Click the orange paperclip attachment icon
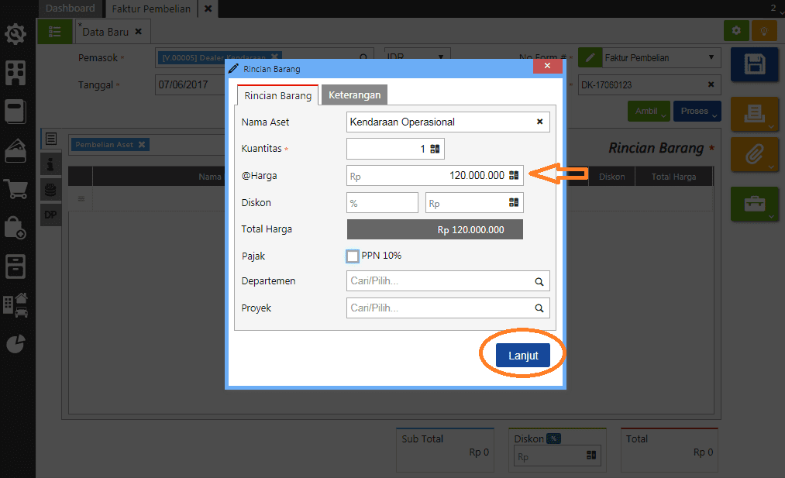Screen dimensions: 785x478 (754, 155)
